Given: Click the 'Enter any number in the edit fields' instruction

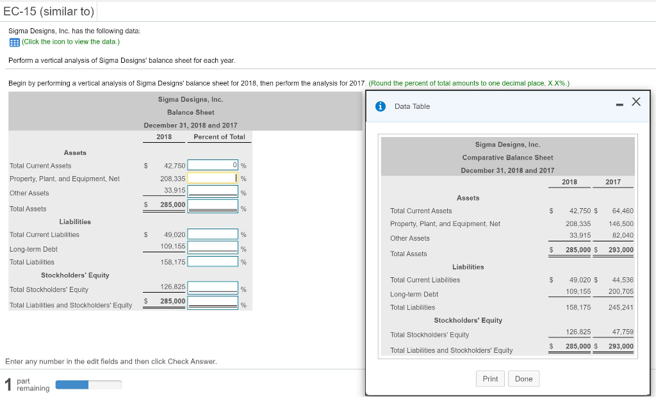Looking at the screenshot, I should click(x=111, y=361).
